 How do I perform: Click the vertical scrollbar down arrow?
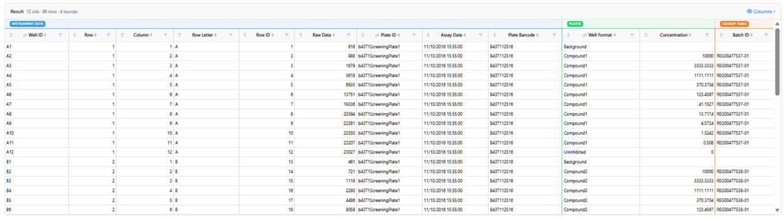coord(778,210)
